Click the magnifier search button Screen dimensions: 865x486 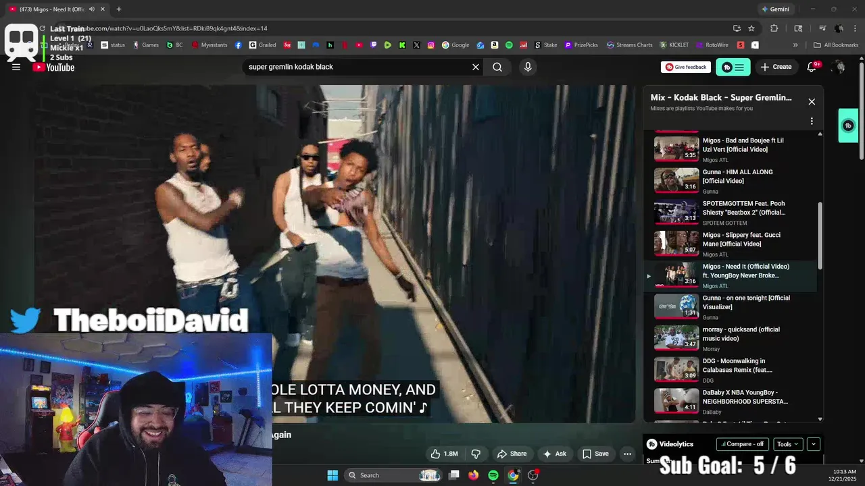pyautogui.click(x=497, y=67)
